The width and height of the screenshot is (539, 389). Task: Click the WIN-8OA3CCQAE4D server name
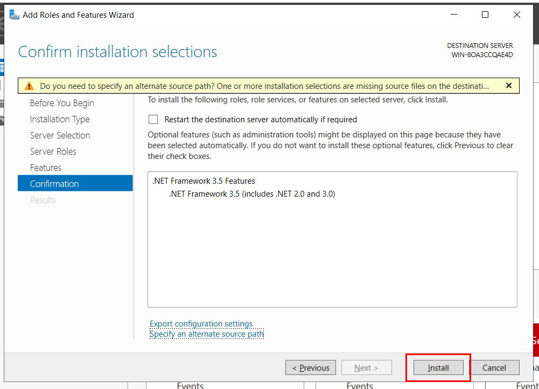click(482, 55)
